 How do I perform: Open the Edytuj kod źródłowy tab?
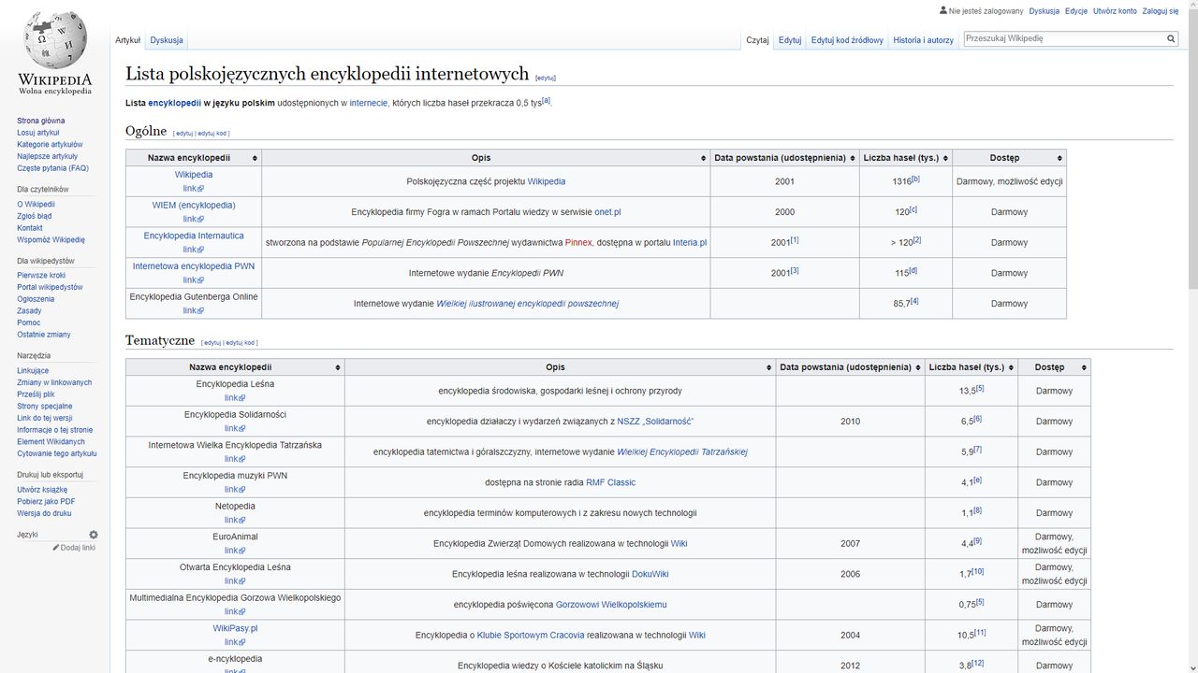pyautogui.click(x=847, y=40)
